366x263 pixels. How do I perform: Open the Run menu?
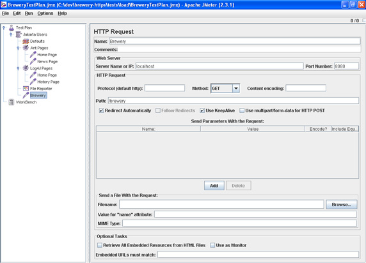(29, 13)
